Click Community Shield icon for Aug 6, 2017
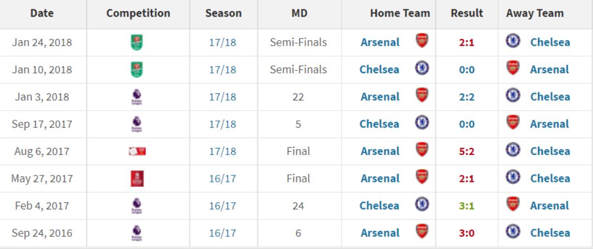The height and width of the screenshot is (249, 593). click(x=137, y=151)
